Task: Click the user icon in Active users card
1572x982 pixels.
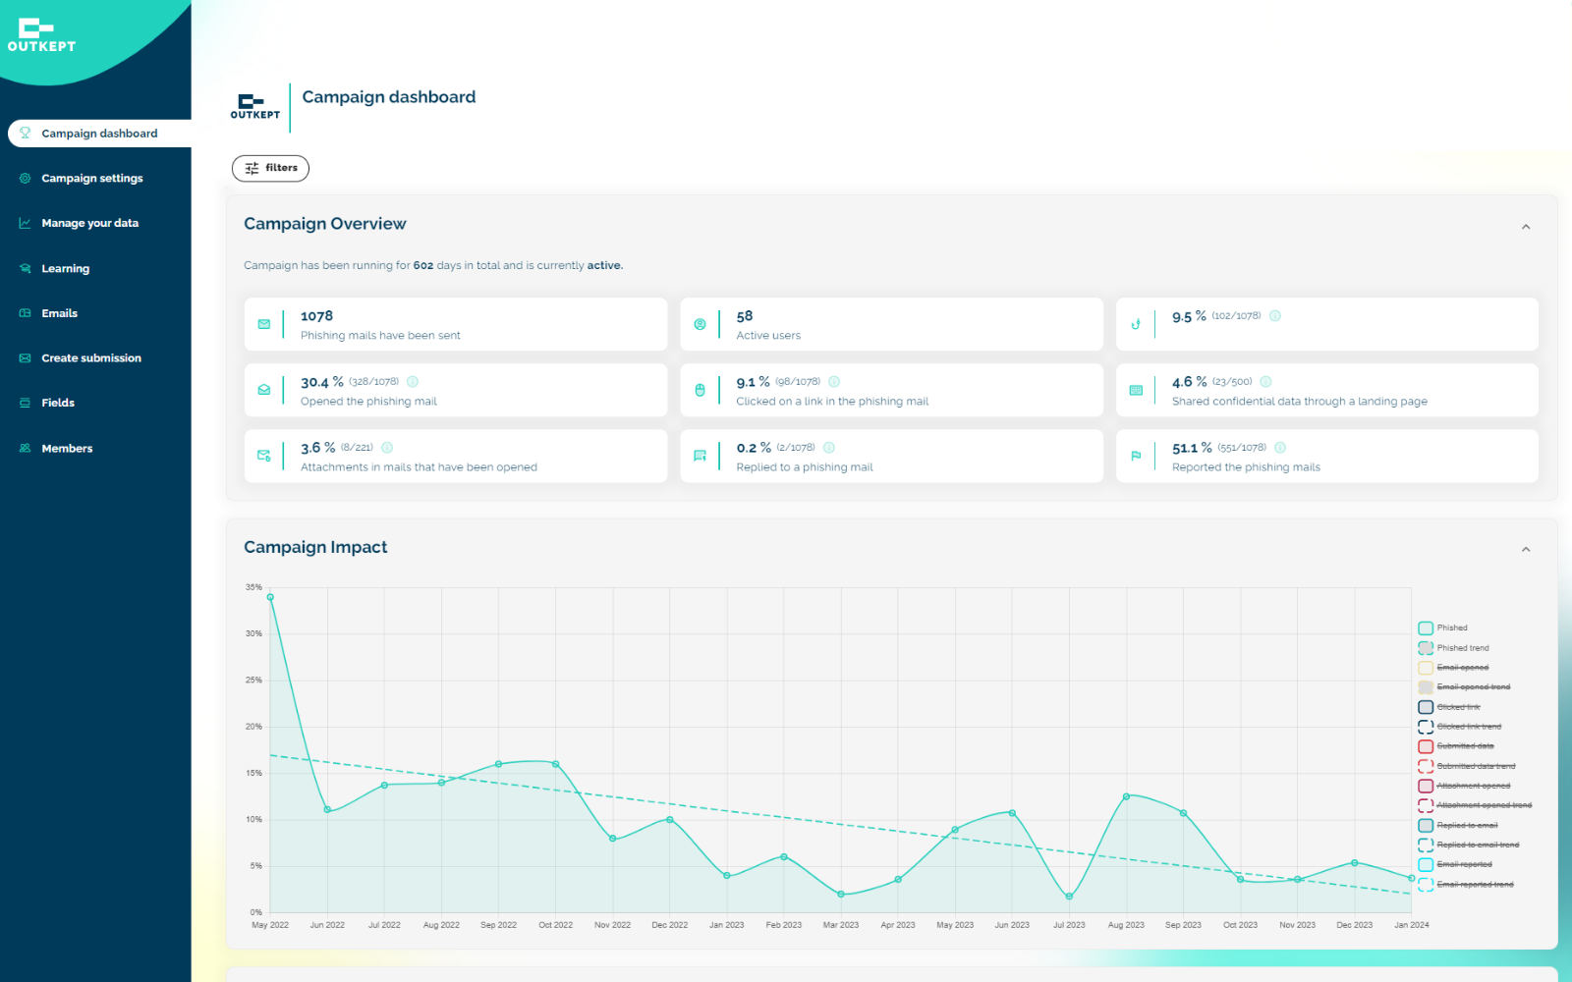Action: [700, 324]
